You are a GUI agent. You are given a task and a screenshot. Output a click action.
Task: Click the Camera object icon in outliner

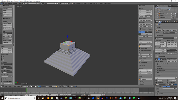point(159,14)
